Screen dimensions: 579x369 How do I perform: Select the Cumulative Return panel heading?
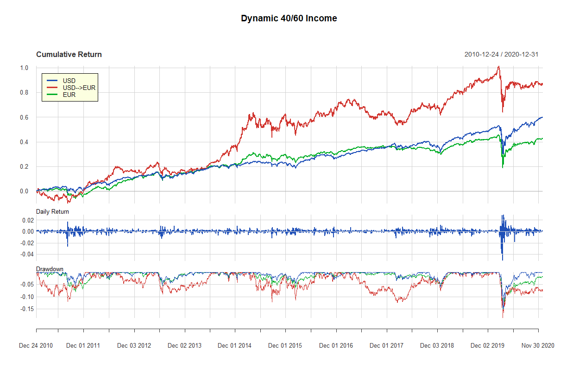(x=69, y=54)
